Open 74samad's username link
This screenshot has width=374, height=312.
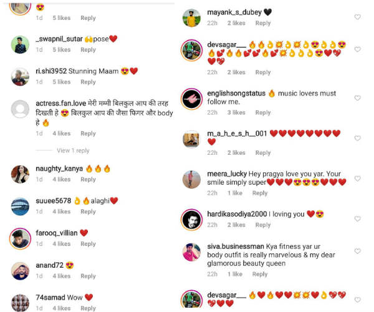pos(50,298)
